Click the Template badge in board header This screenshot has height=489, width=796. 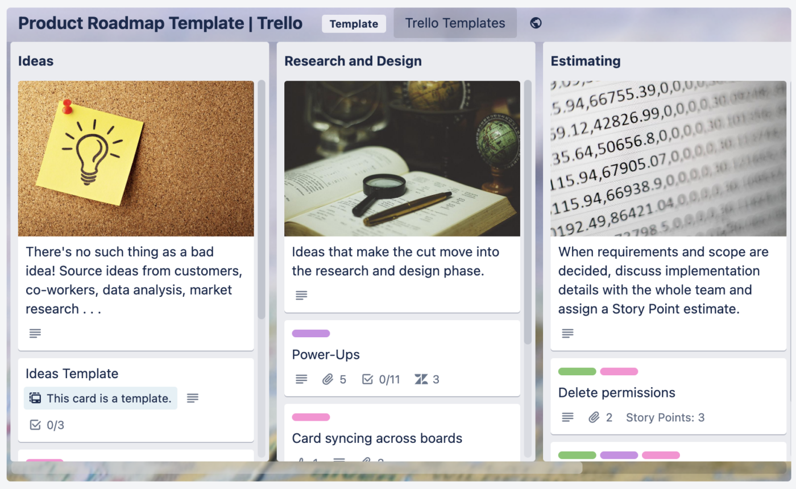[354, 24]
